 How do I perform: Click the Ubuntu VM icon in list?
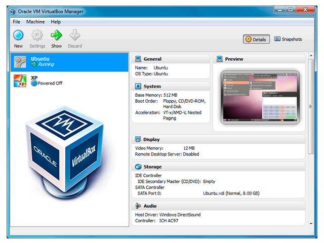coord(20,62)
